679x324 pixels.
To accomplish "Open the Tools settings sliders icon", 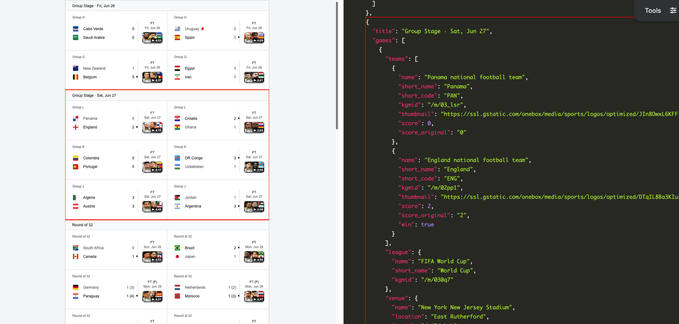I will [673, 11].
